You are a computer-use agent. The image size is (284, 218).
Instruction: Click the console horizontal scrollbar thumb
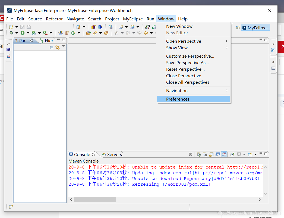tap(95, 200)
